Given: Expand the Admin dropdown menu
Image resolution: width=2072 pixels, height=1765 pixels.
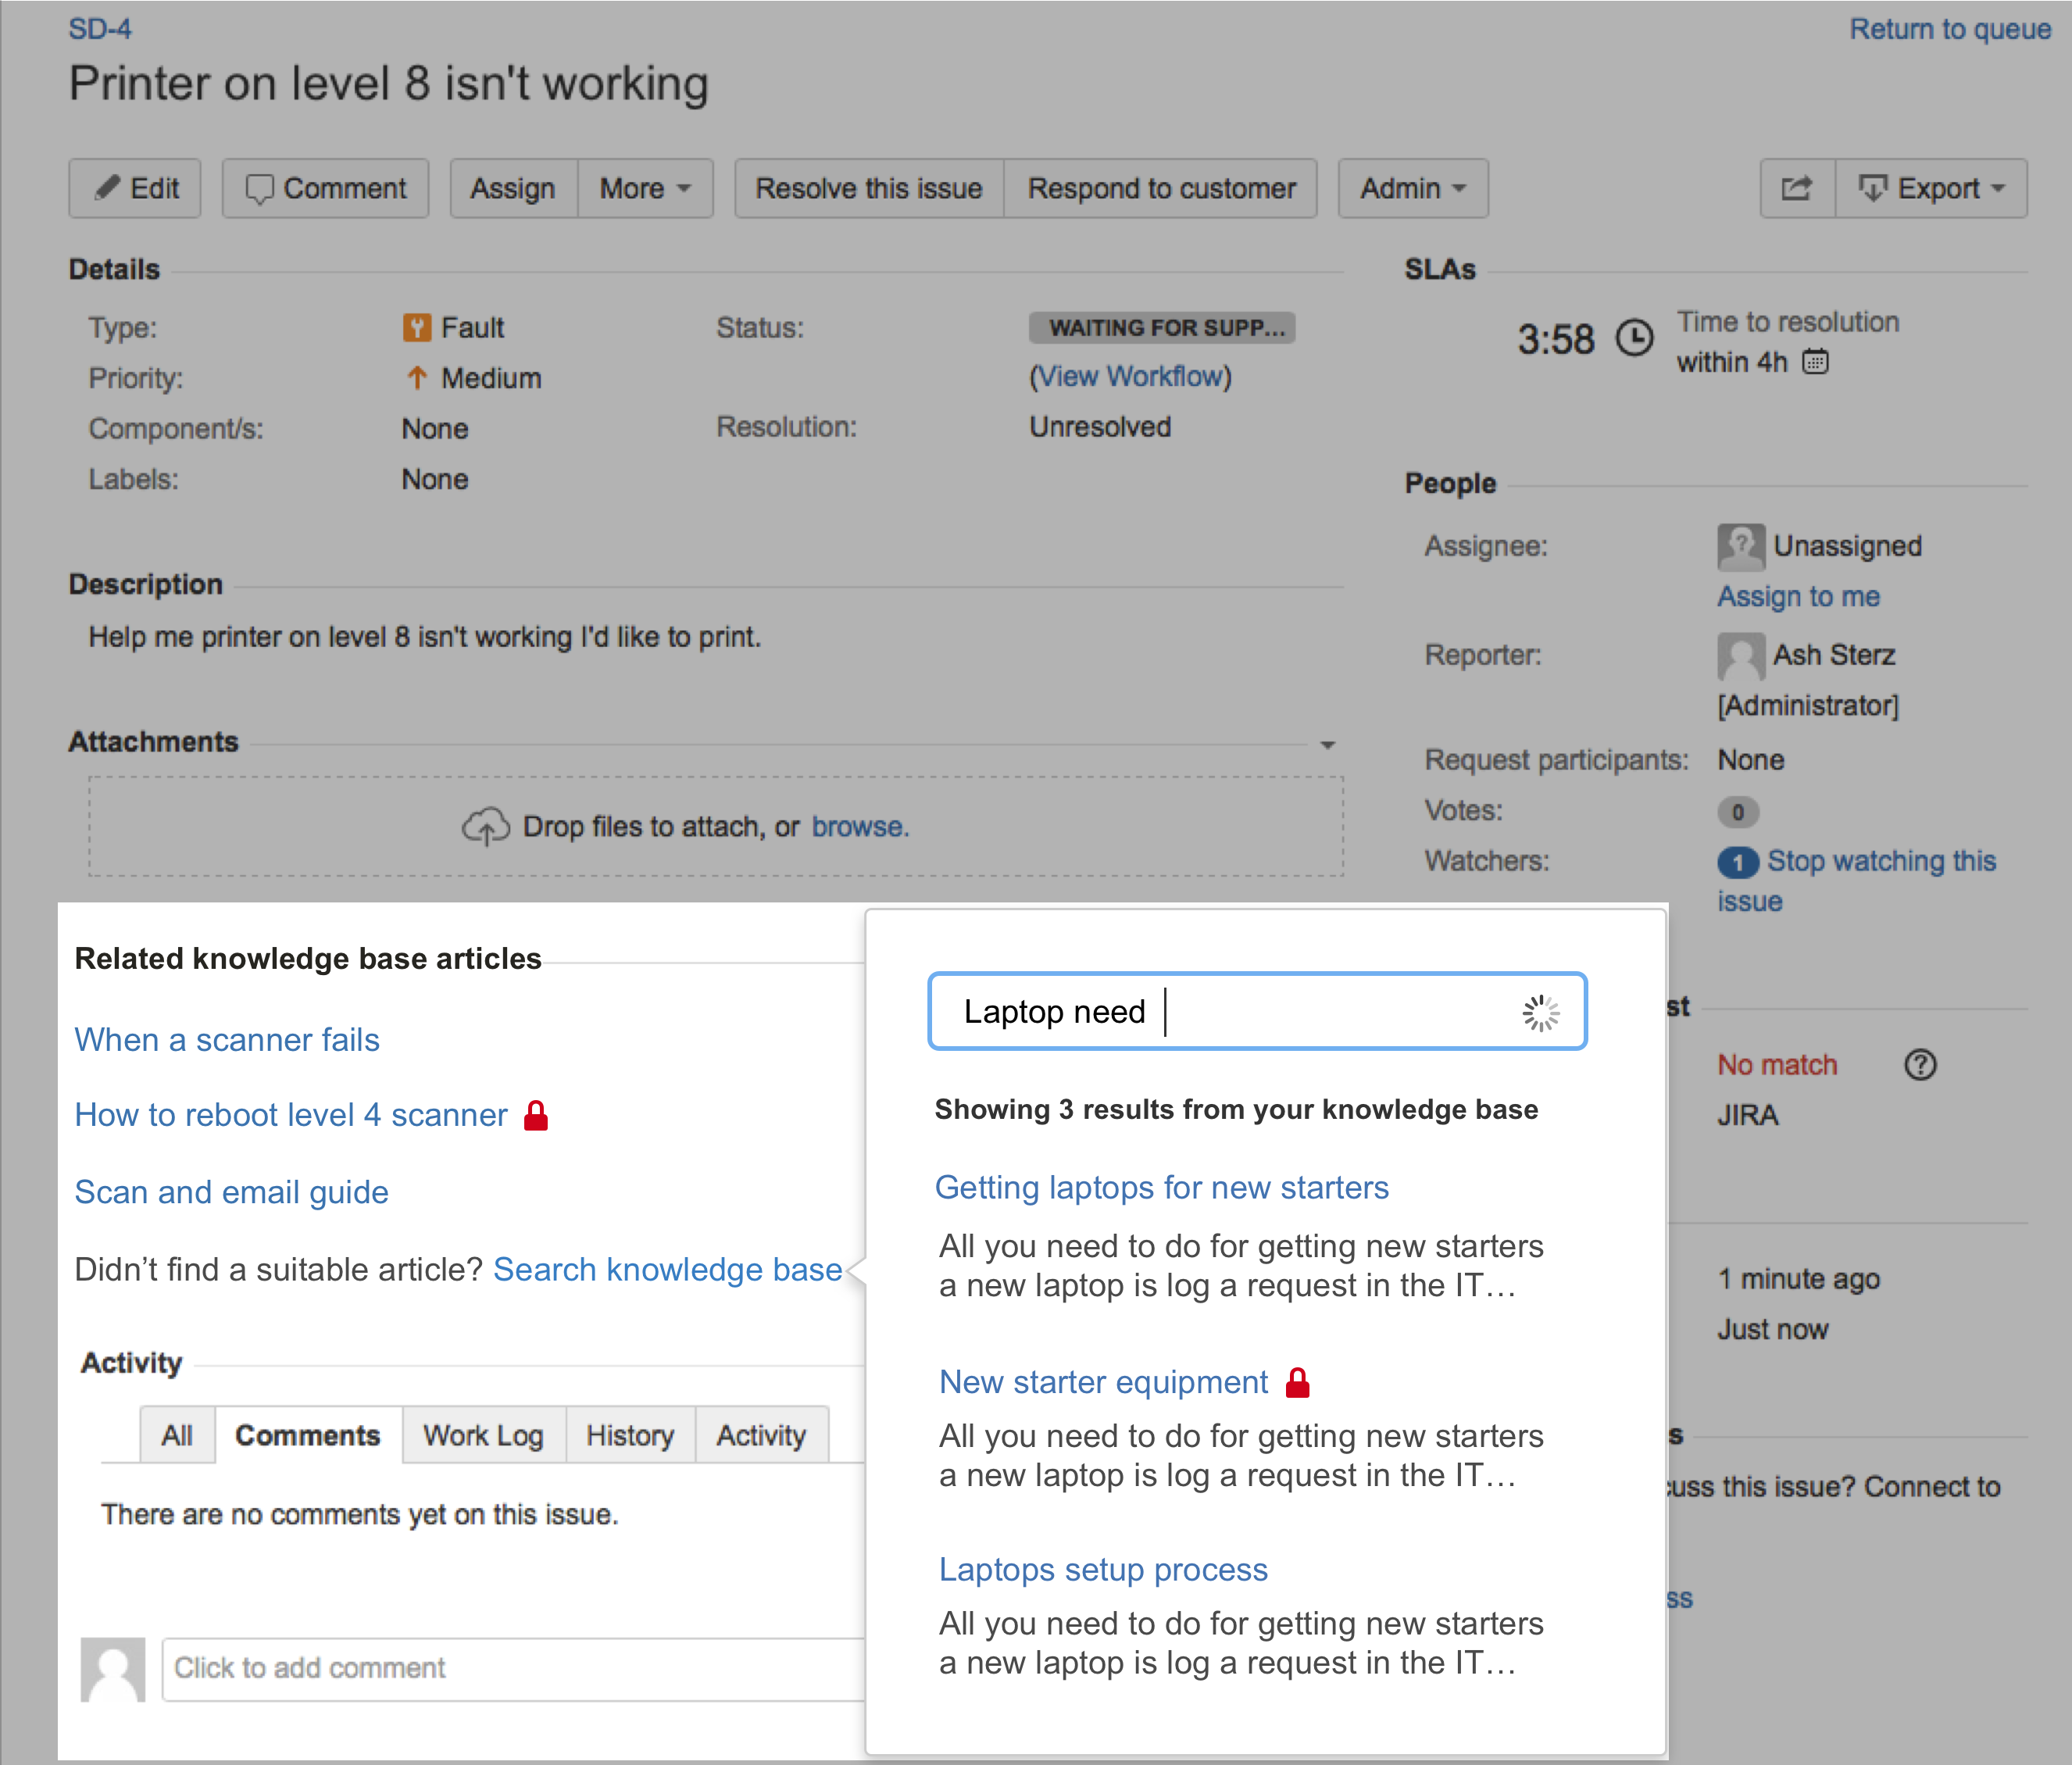Looking at the screenshot, I should (x=1410, y=189).
